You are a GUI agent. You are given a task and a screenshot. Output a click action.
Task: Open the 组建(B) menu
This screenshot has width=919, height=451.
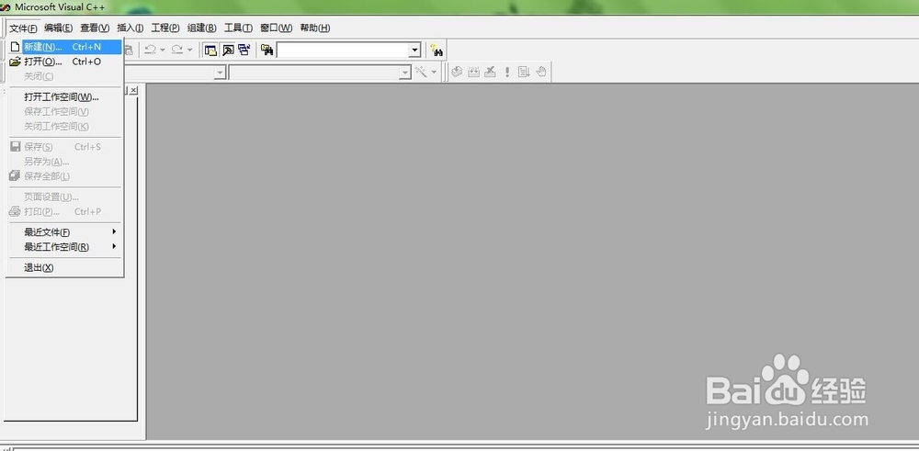point(201,28)
